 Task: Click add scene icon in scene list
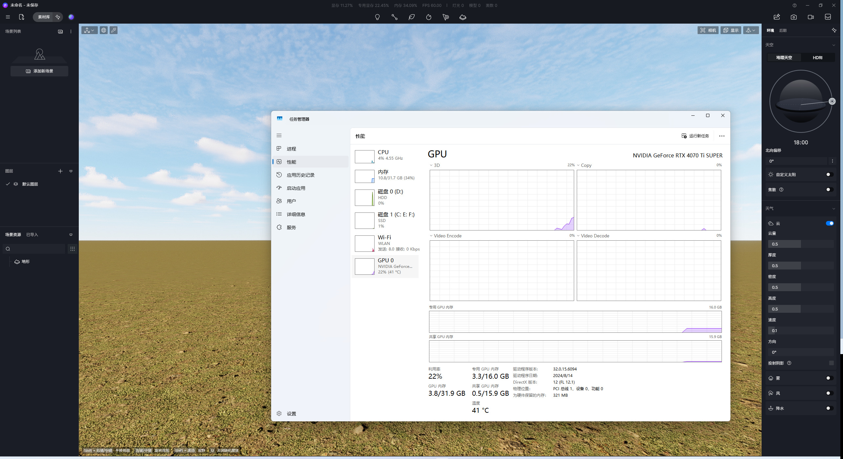pyautogui.click(x=60, y=31)
